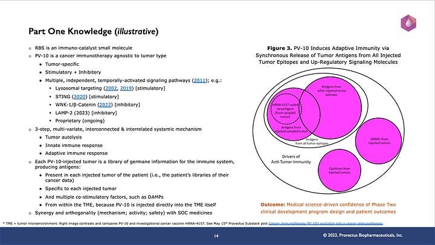This screenshot has width=435, height=245.
Task: Select the 'Adaptive immune response' bullet
Action: pyautogui.click(x=76, y=153)
